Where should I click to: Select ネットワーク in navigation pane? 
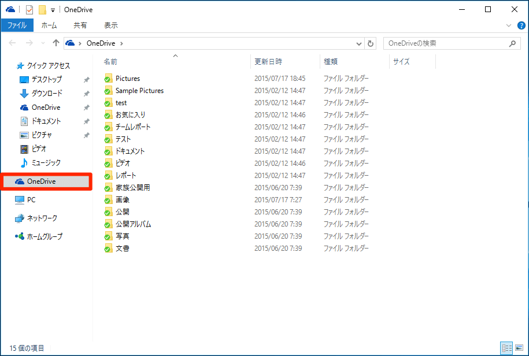coord(36,218)
